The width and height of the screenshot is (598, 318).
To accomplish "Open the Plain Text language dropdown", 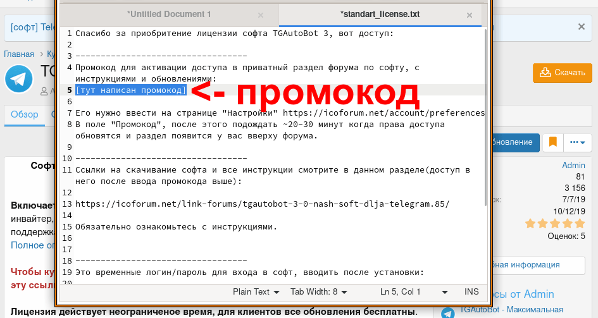I will 256,291.
